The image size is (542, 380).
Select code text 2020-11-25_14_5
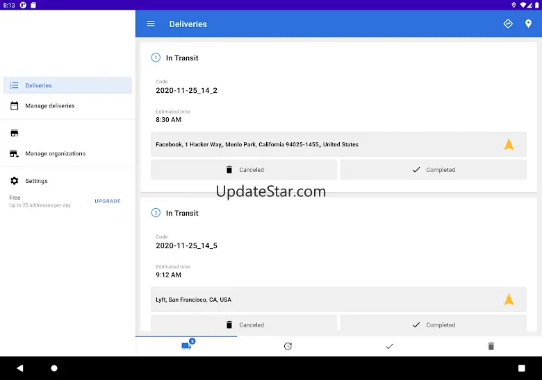186,245
